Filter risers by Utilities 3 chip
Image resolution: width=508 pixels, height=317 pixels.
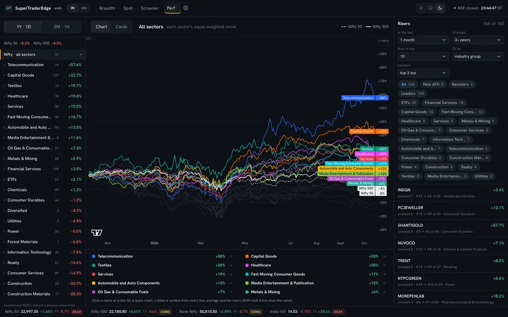coord(483,176)
